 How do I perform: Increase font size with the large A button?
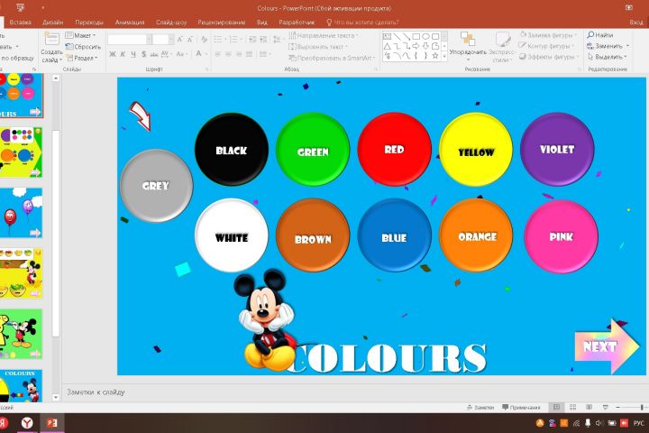coord(180,40)
